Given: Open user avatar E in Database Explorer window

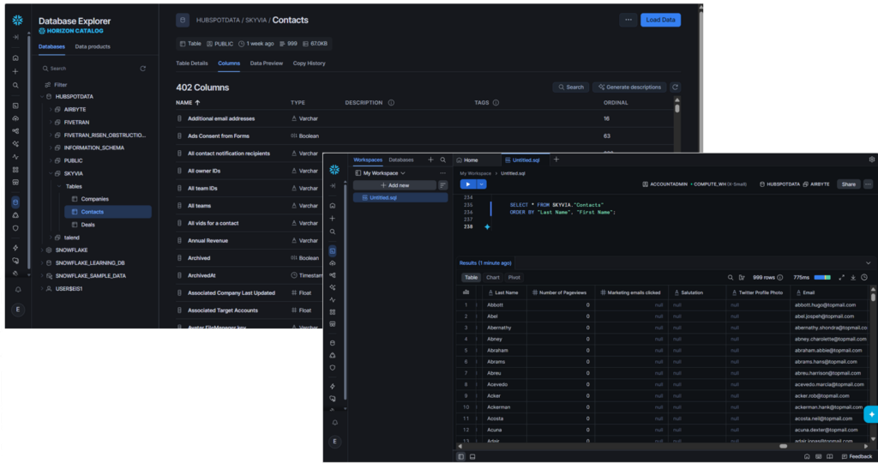Looking at the screenshot, I should tap(18, 310).
